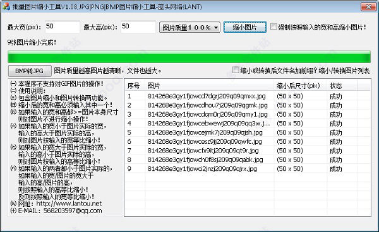
Task: Click 本程序不支持对GIF图片的操作 note
Action: point(61,84)
